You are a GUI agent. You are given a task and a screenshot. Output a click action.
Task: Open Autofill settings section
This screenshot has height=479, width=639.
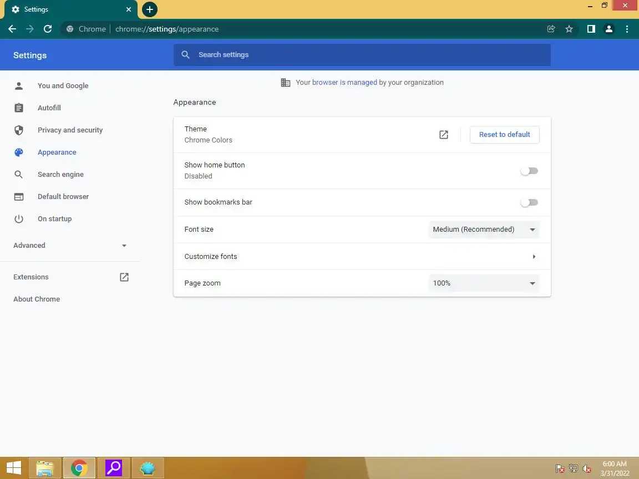coord(49,108)
